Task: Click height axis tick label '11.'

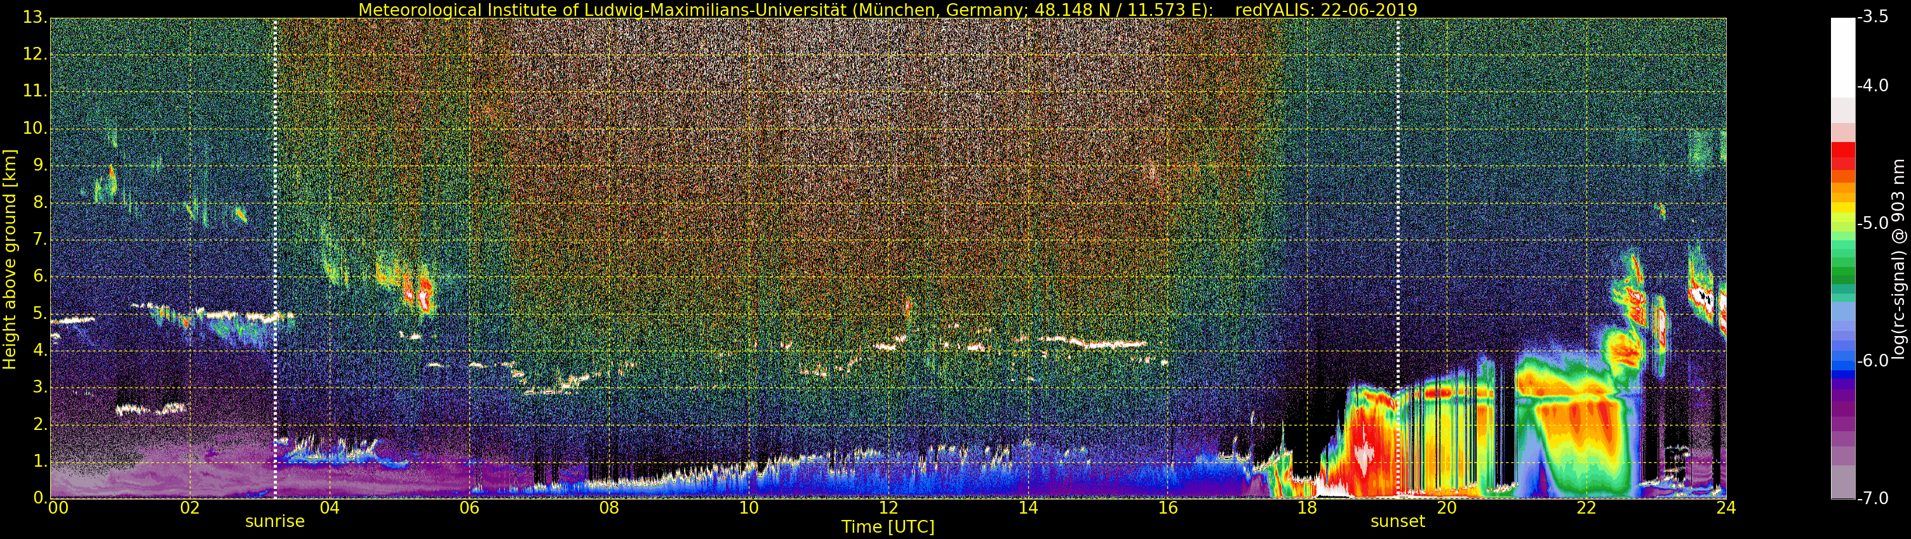Action: click(x=35, y=91)
